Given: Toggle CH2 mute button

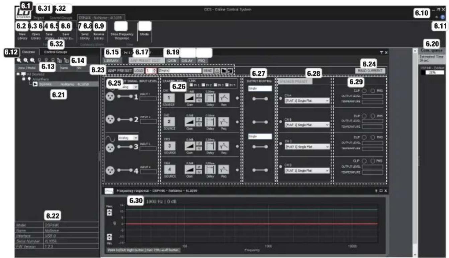Looking at the screenshot, I should click(x=198, y=124).
